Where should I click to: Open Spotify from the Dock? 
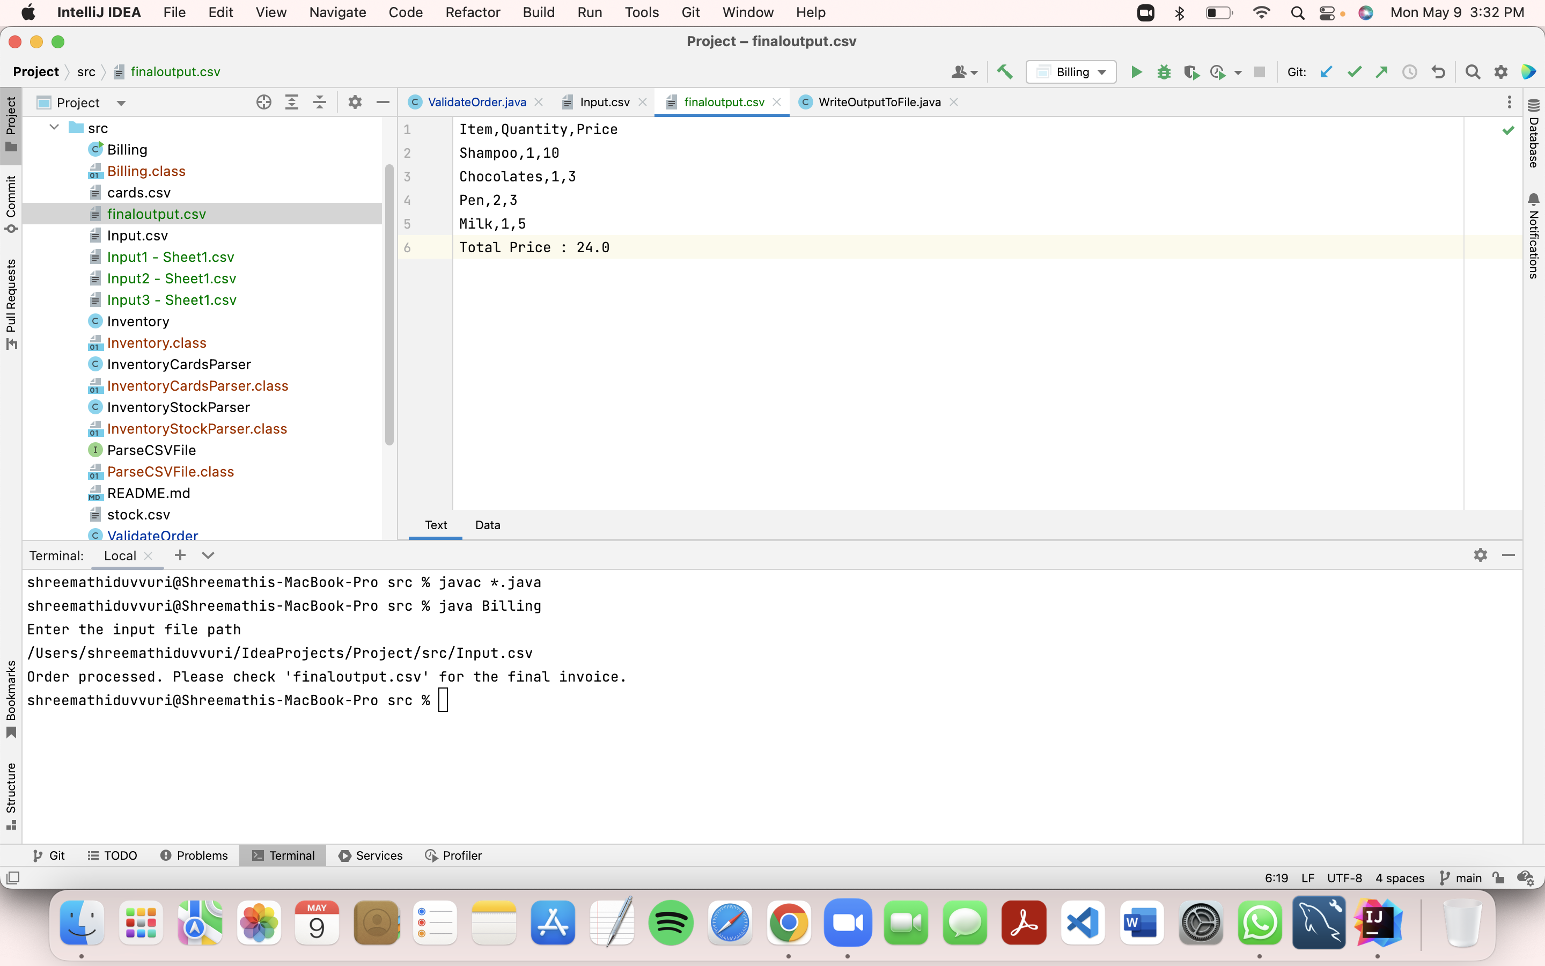pos(671,923)
